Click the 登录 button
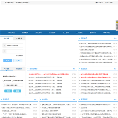Image resolution: width=118 pixels, height=118 pixels. coord(8,61)
